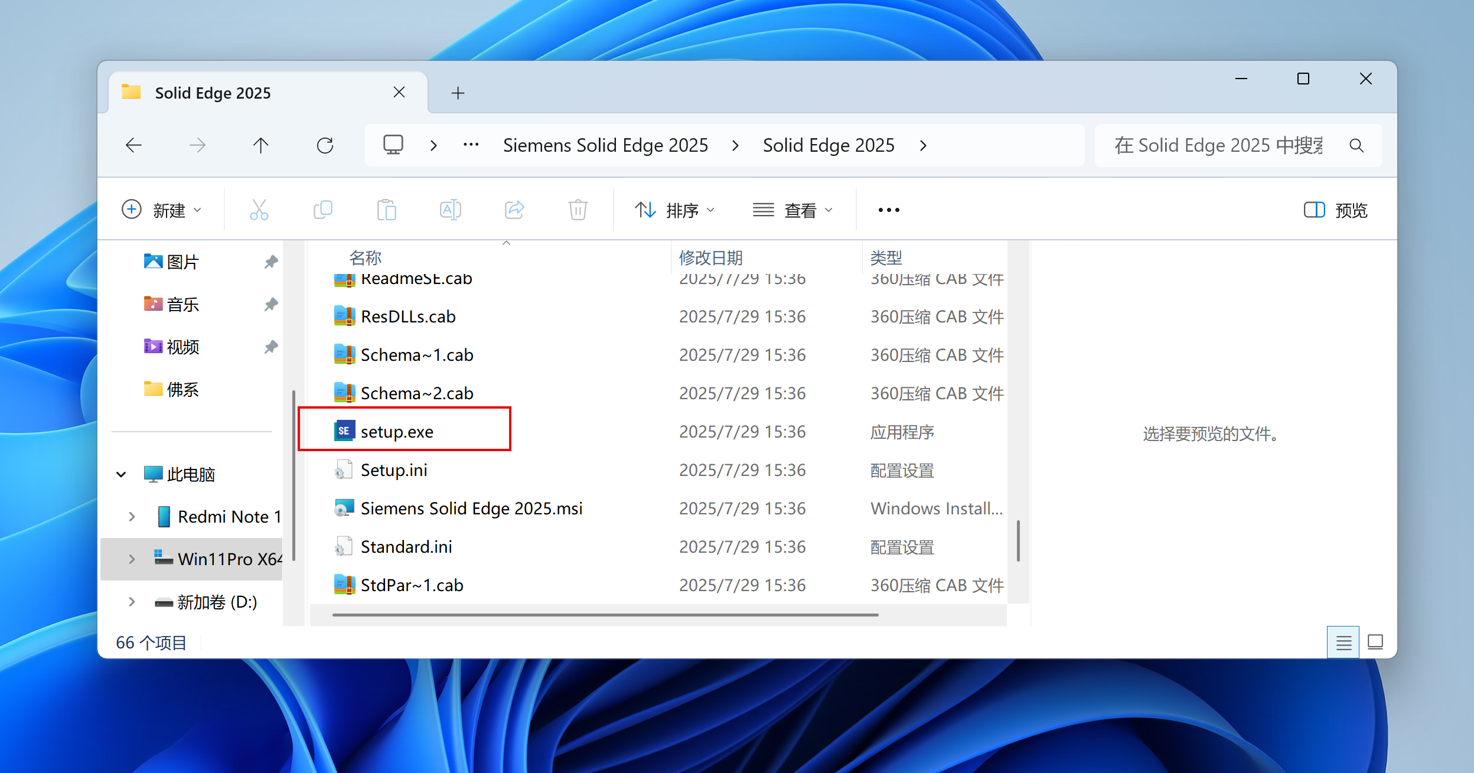Collapse the 此电脑 tree node
Screen dimensions: 1474x773
point(121,474)
